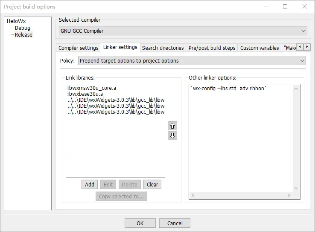Screen dimensions: 315x232
Task: Select libwxmsw30u_core.a in link libraries
Action: point(116,88)
